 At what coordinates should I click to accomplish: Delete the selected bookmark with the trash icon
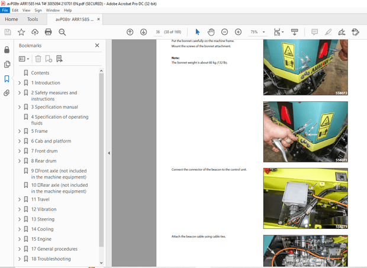(38, 59)
